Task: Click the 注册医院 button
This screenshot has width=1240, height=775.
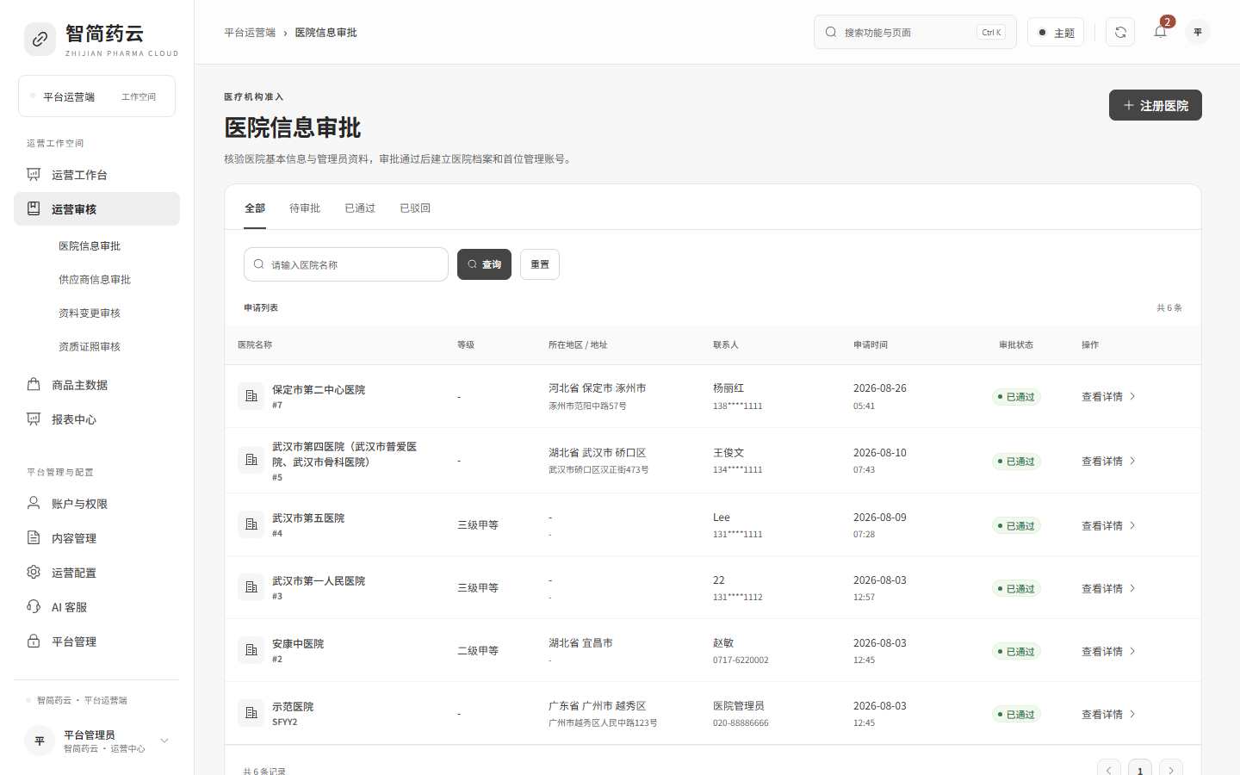Action: tap(1156, 105)
